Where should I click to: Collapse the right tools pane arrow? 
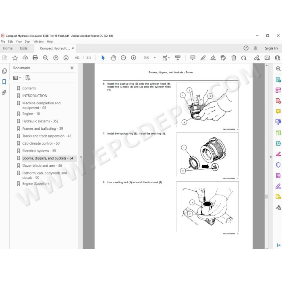coord(271,157)
